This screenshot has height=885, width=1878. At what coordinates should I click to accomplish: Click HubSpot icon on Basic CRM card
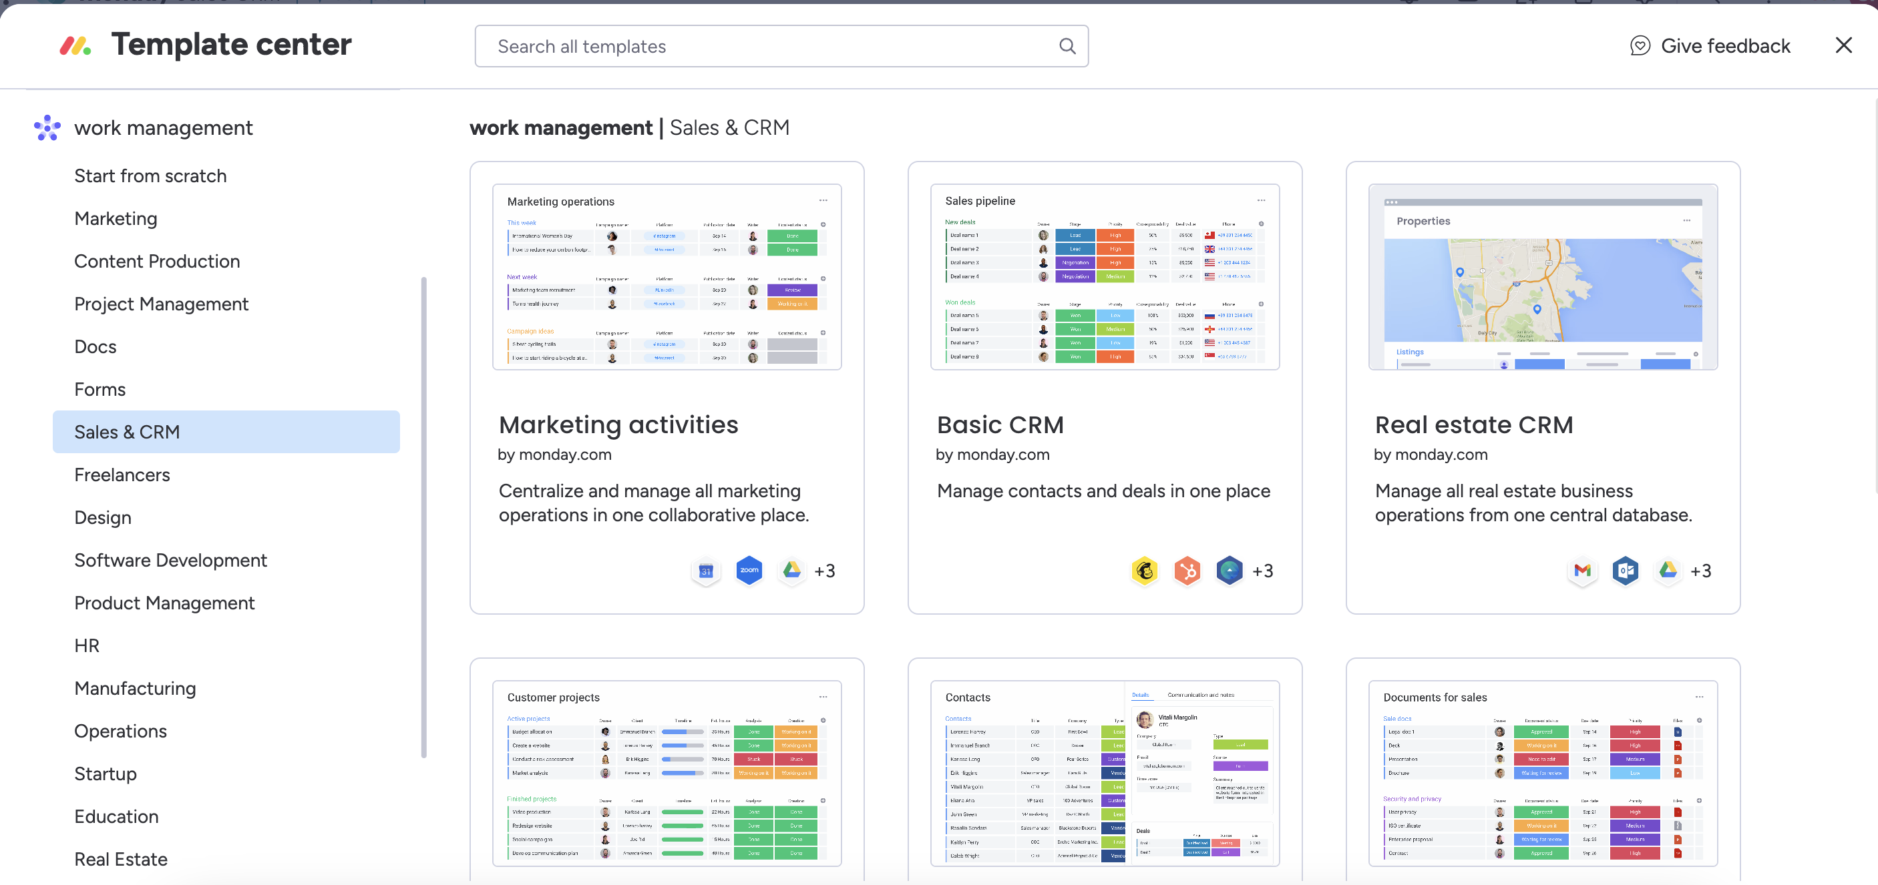point(1187,571)
